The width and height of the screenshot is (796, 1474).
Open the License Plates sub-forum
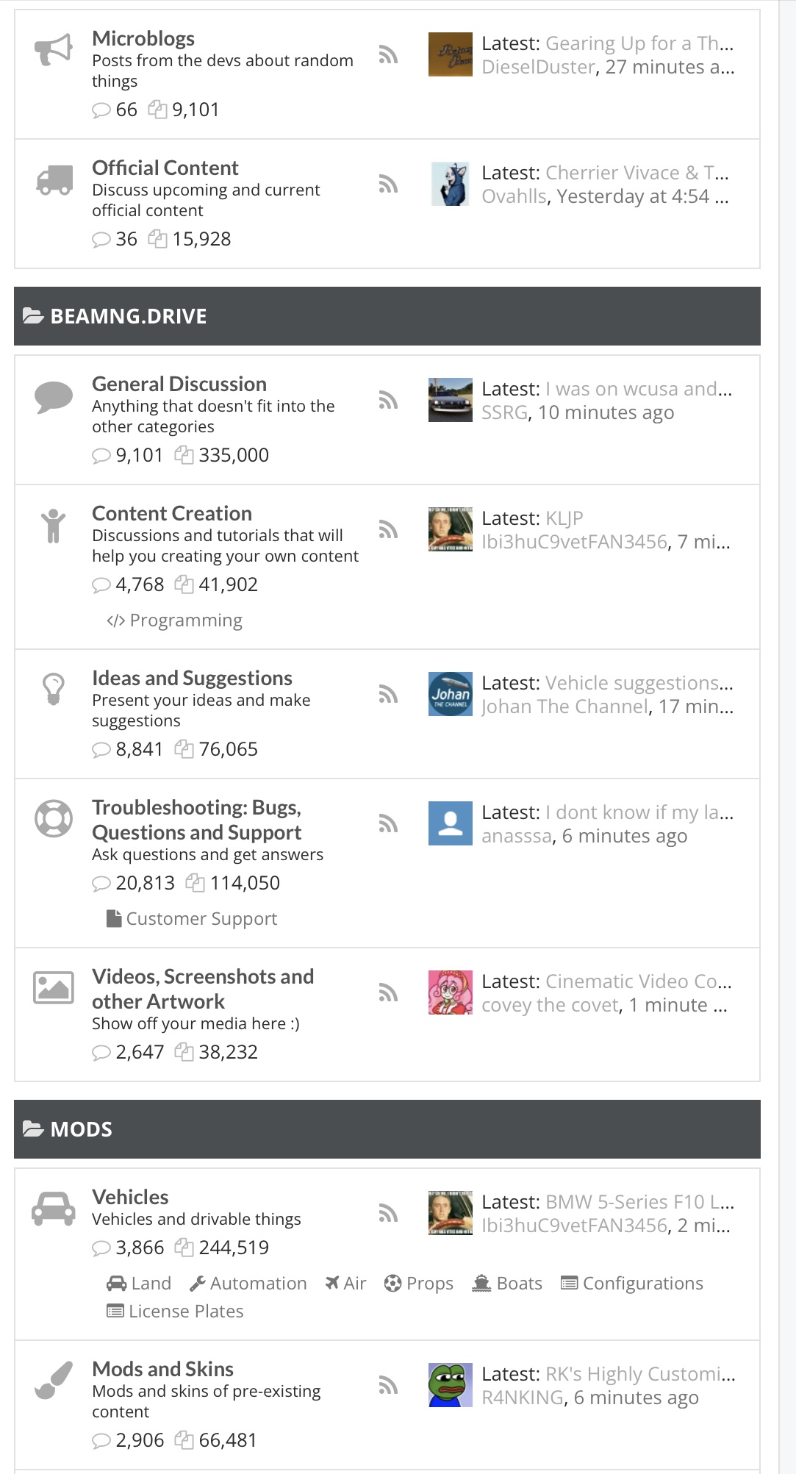click(175, 1312)
